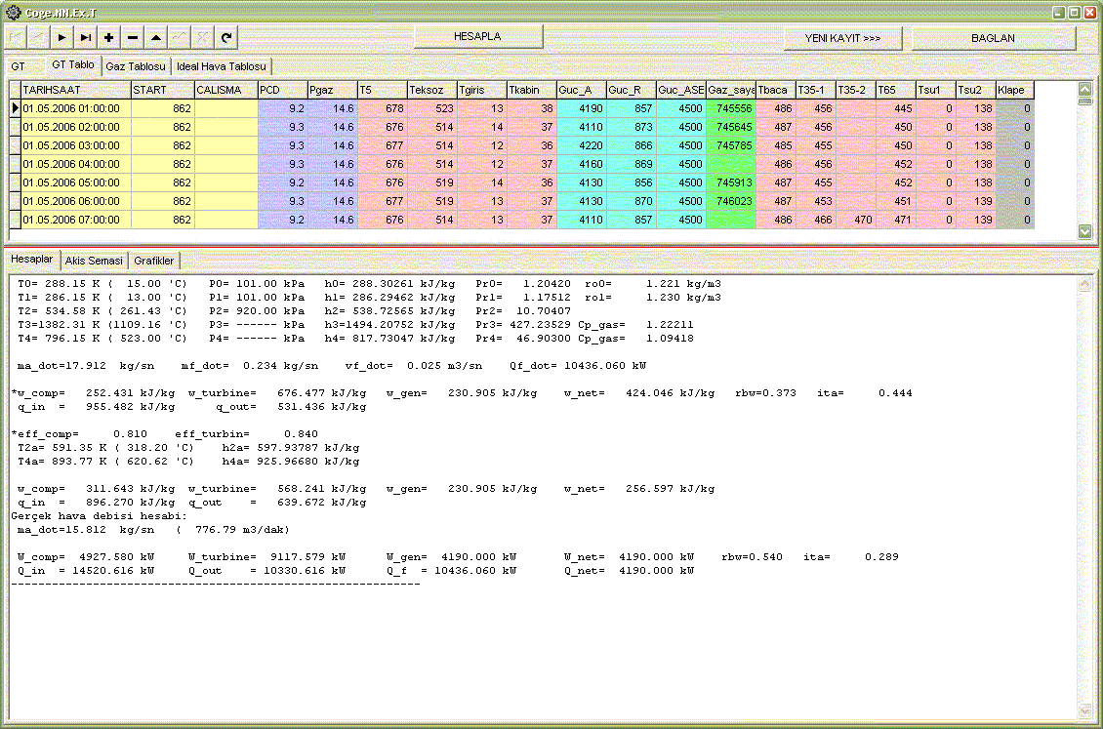Viewport: 1103px width, 729px height.
Task: Refresh data with the circular arrow icon
Action: [226, 37]
